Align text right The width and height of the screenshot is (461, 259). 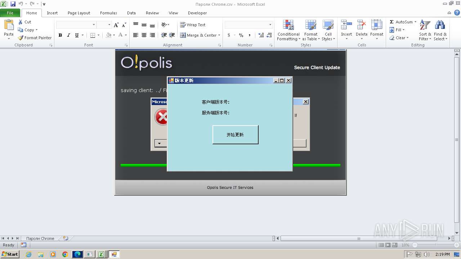[x=152, y=35]
